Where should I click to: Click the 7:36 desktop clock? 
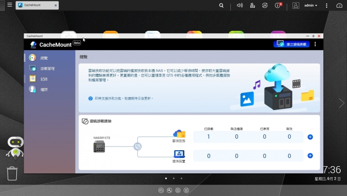tap(332, 170)
